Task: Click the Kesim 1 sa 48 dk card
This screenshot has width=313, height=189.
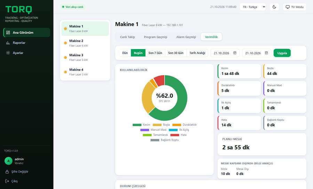Action: coord(239,71)
